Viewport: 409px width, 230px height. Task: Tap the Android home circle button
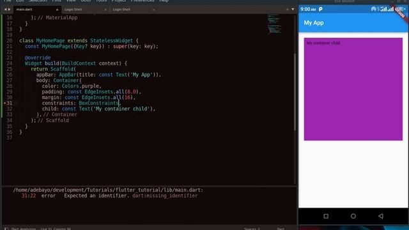pyautogui.click(x=353, y=216)
